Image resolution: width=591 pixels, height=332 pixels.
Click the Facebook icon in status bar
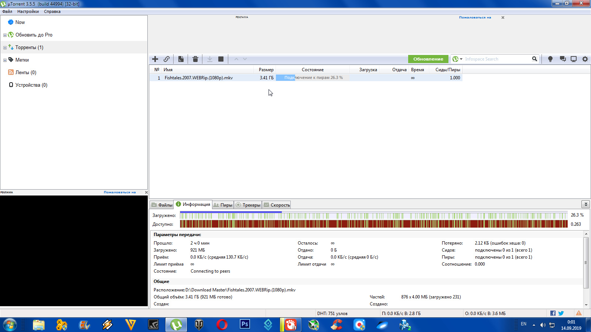click(x=553, y=313)
